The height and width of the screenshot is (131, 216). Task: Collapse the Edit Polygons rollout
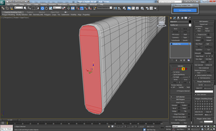(180, 100)
